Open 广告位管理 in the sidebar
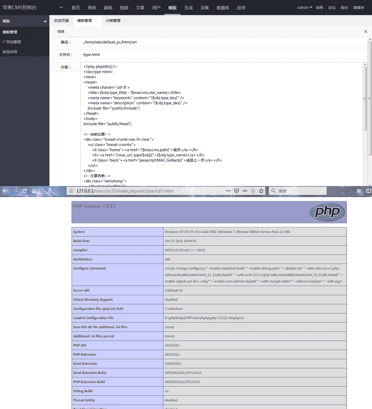372x409 pixels. coord(12,42)
